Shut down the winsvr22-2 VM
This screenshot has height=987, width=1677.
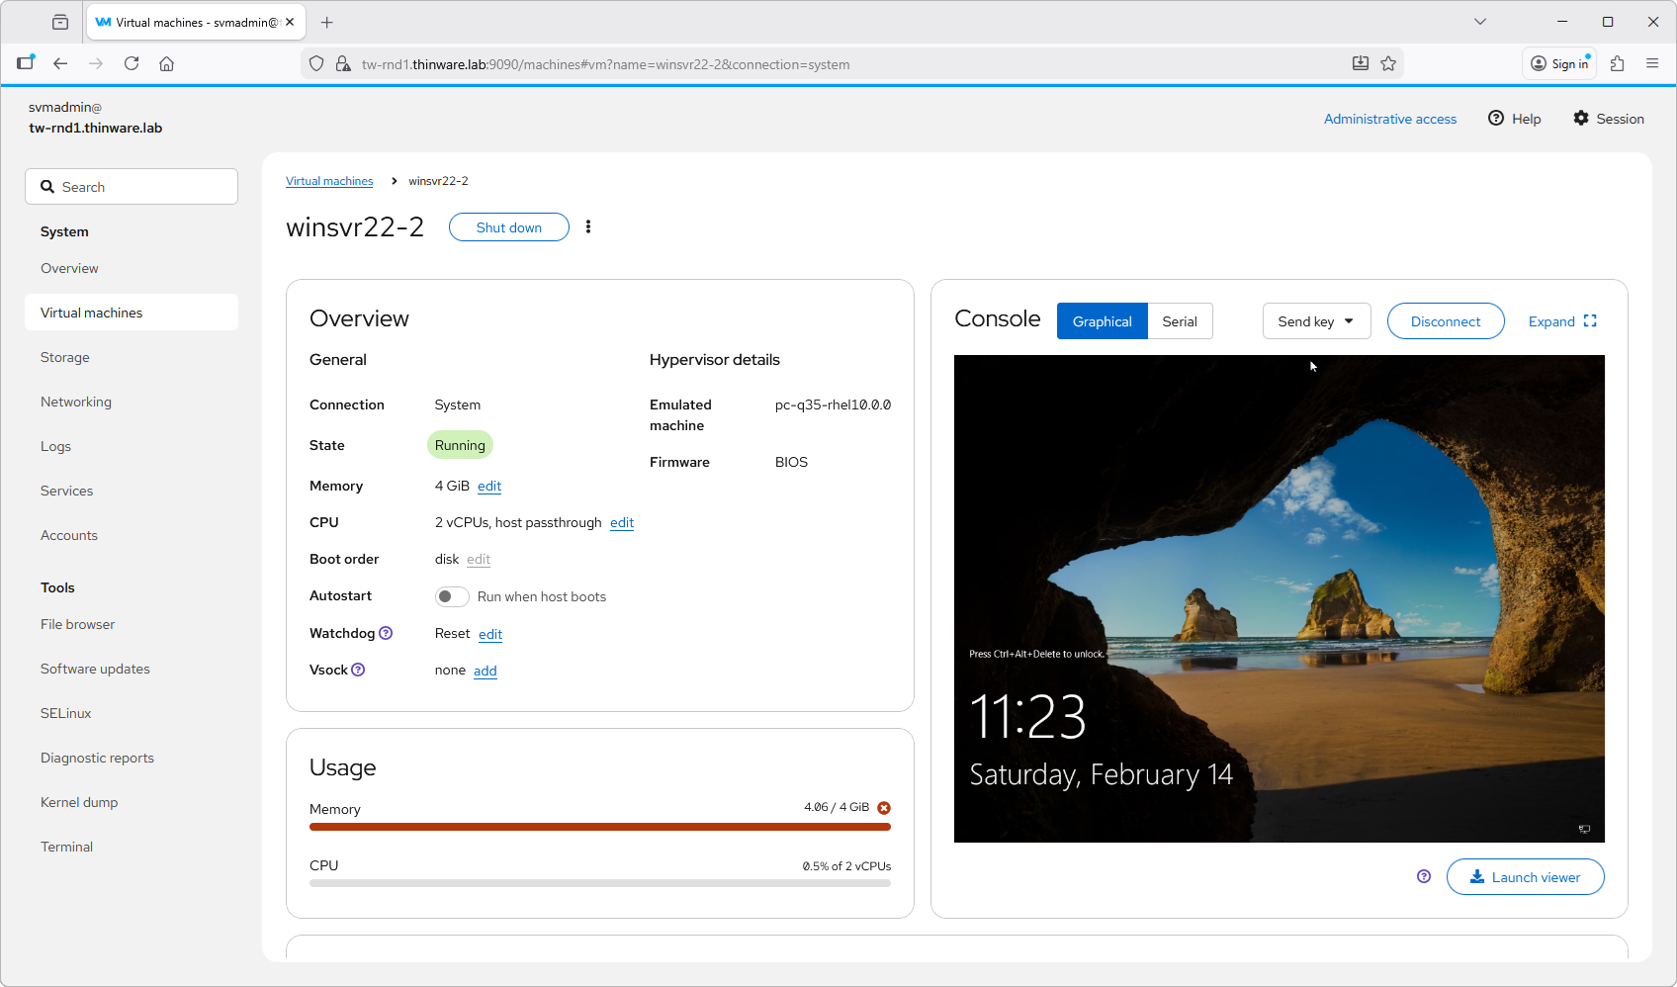[509, 227]
